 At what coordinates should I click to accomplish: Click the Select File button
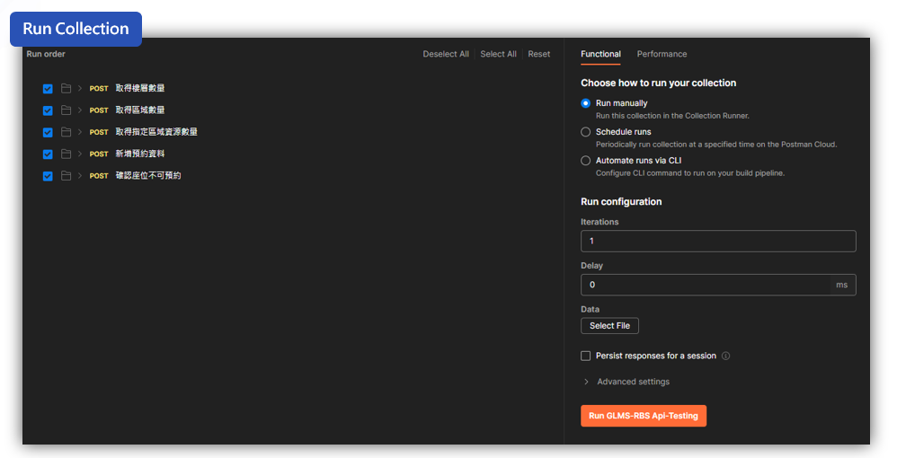tap(609, 325)
